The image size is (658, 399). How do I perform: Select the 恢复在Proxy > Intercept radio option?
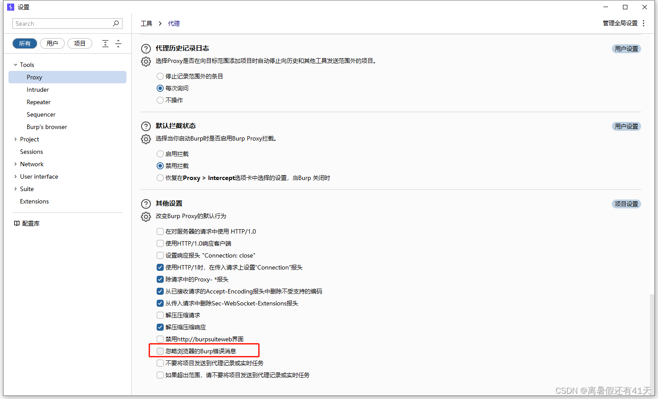coord(160,178)
